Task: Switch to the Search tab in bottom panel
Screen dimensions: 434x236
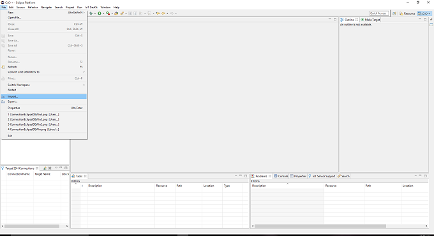Action: pos(343,176)
